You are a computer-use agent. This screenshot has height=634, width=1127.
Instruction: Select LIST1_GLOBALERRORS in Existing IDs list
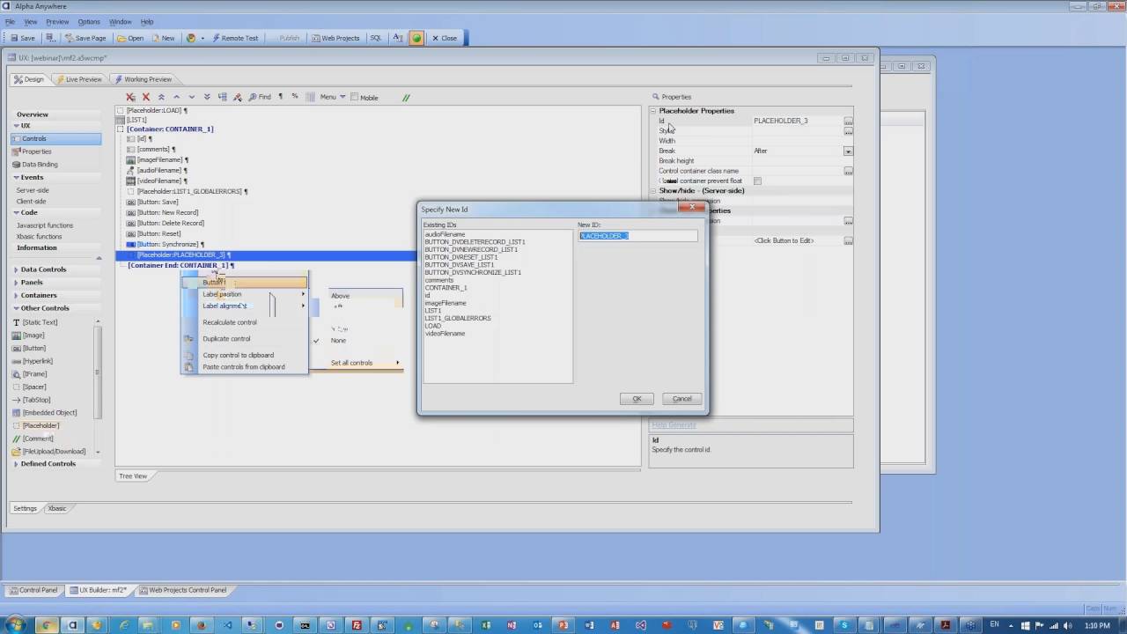point(458,318)
